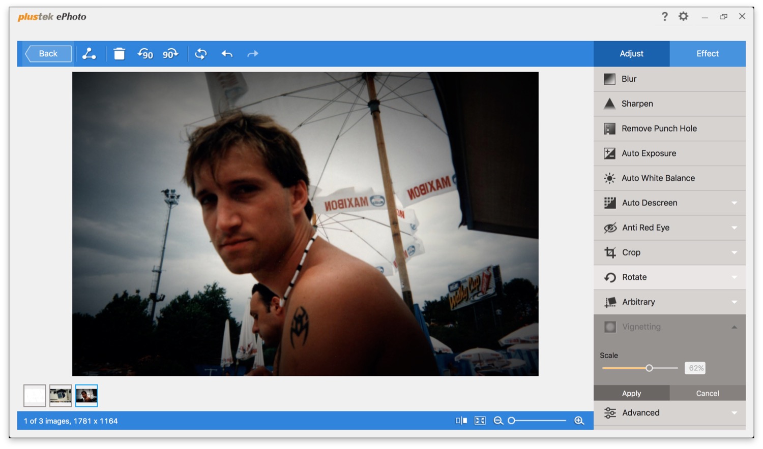763x449 pixels.
Task: Expand the Advanced options
Action: [734, 413]
